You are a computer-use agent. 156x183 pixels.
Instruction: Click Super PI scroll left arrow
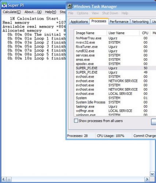[3, 179]
